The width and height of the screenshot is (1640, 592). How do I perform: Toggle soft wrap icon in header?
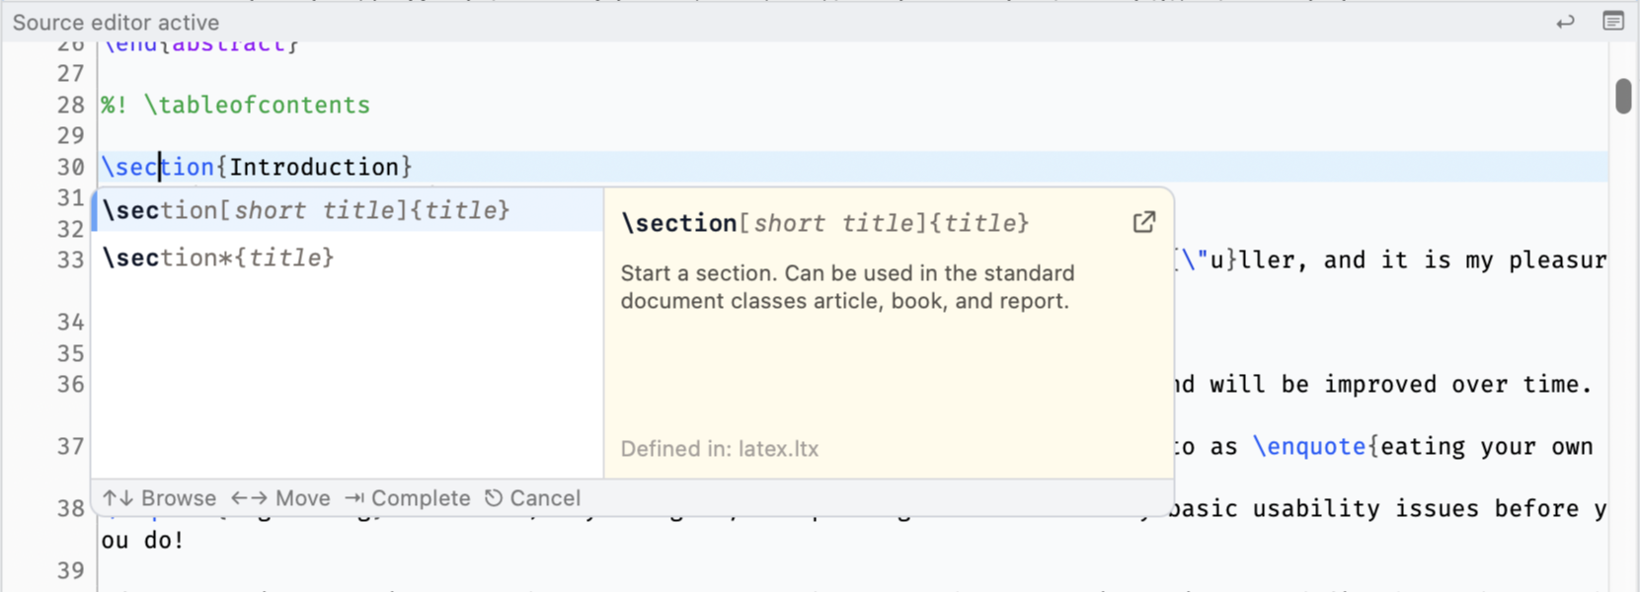tap(1565, 21)
